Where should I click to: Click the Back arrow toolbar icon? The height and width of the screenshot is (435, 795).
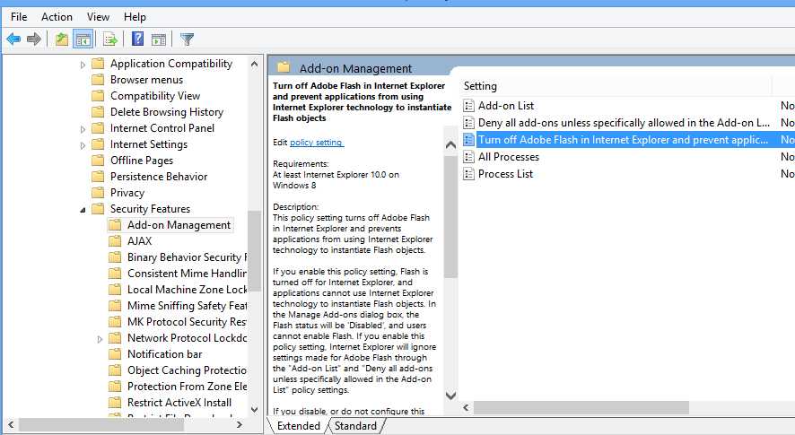tap(13, 39)
